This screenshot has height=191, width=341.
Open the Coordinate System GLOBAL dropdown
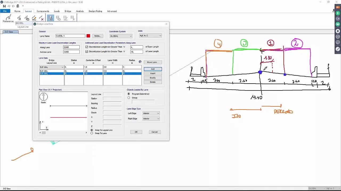(x=121, y=36)
